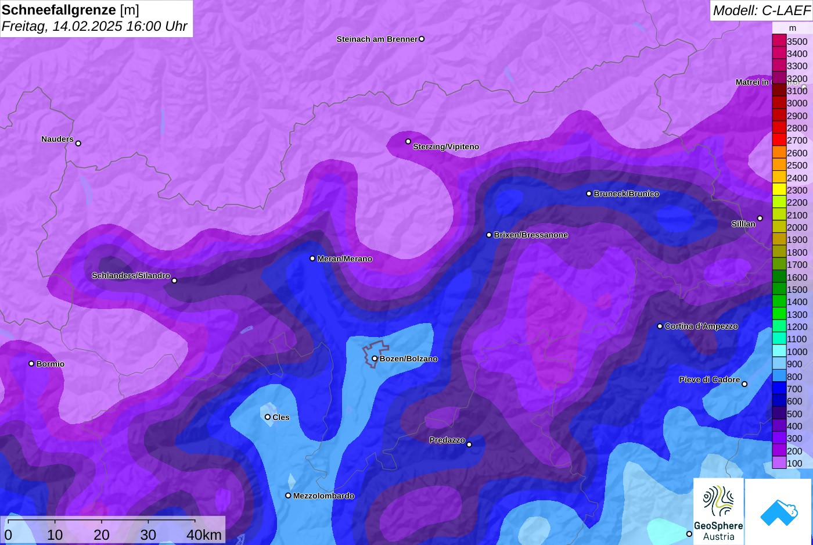Click the 1800 legend value

[797, 252]
